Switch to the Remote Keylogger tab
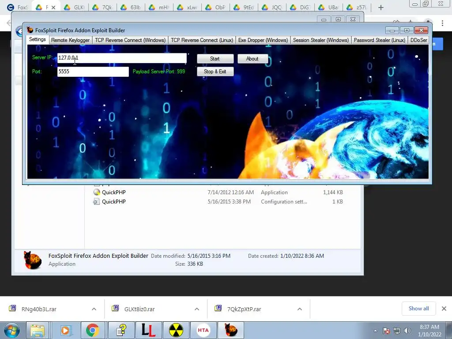Image resolution: width=452 pixels, height=339 pixels. click(x=70, y=40)
